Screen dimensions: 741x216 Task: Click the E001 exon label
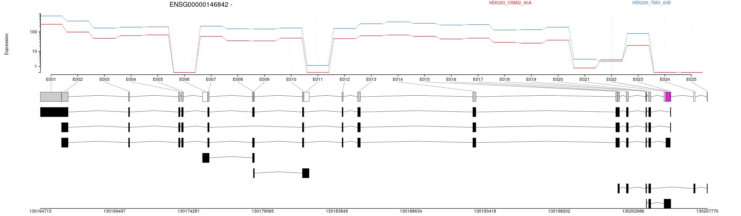point(51,79)
